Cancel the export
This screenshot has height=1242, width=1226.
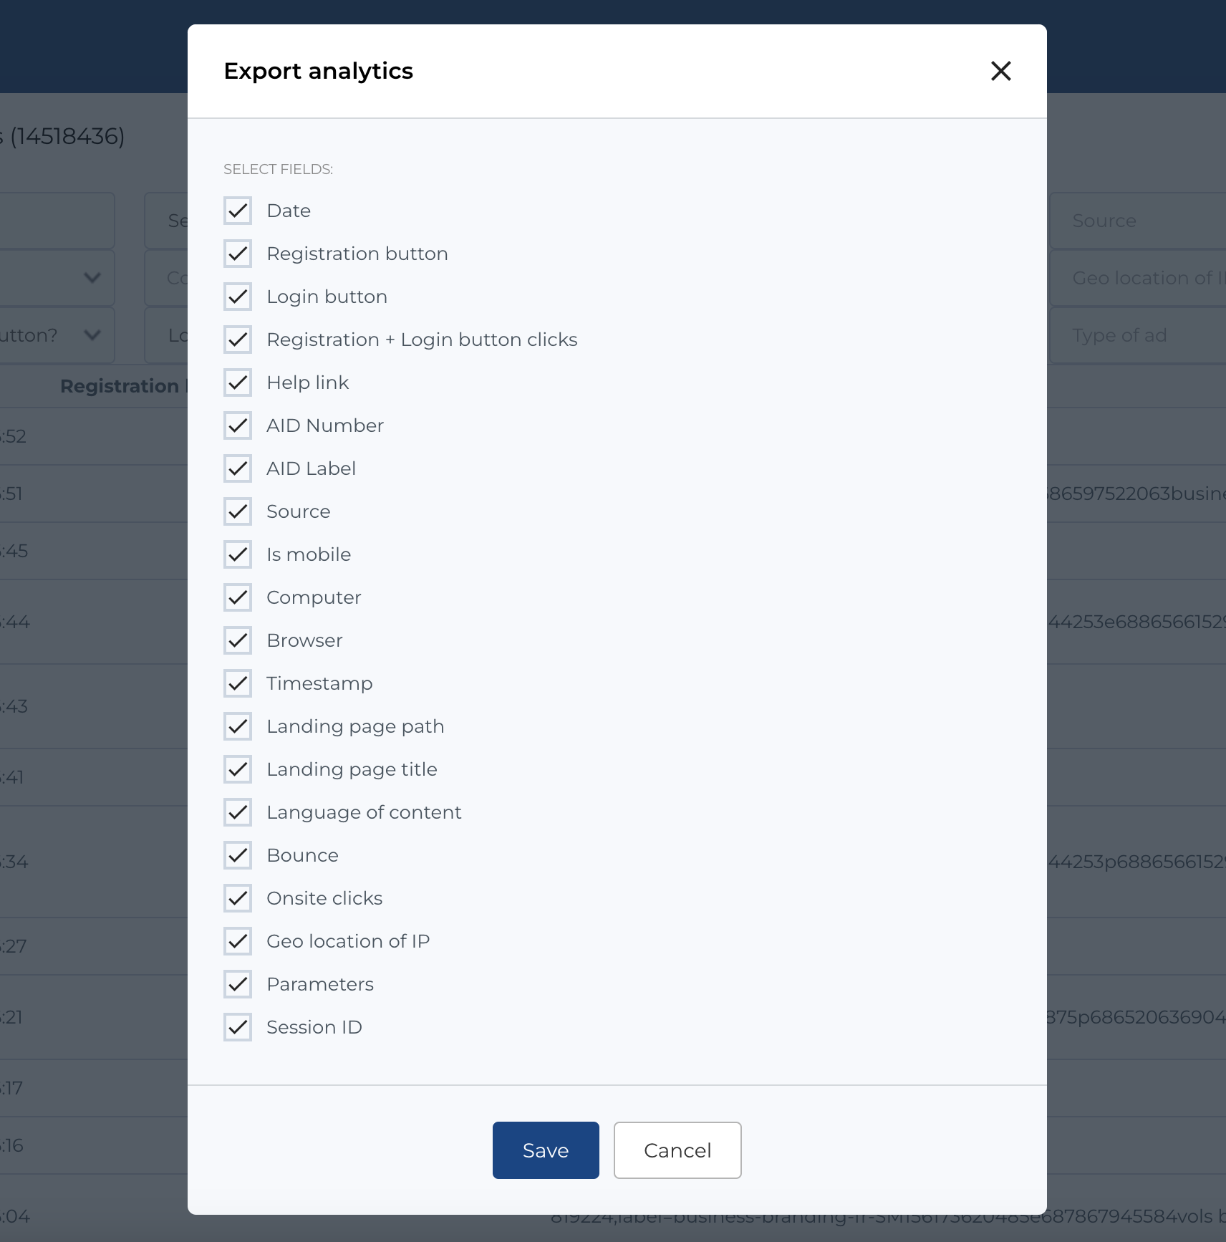(x=677, y=1150)
